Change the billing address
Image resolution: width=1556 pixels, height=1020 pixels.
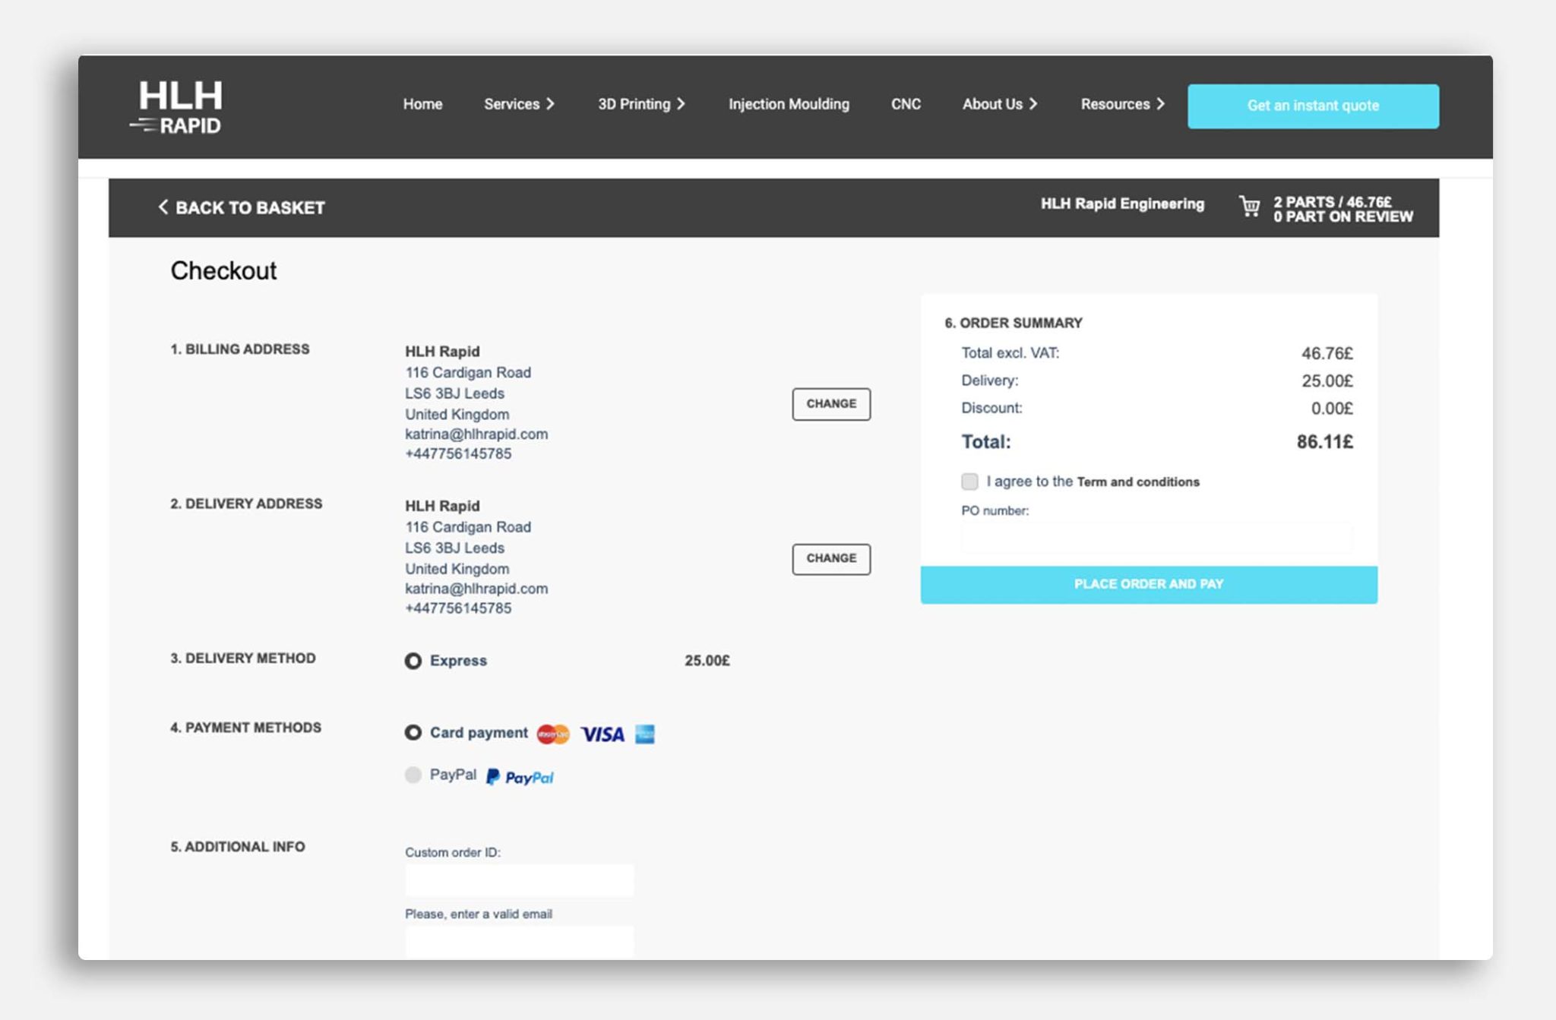pyautogui.click(x=831, y=404)
